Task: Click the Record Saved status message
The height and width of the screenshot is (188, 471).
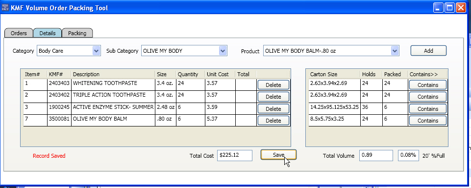Action: tap(49, 156)
